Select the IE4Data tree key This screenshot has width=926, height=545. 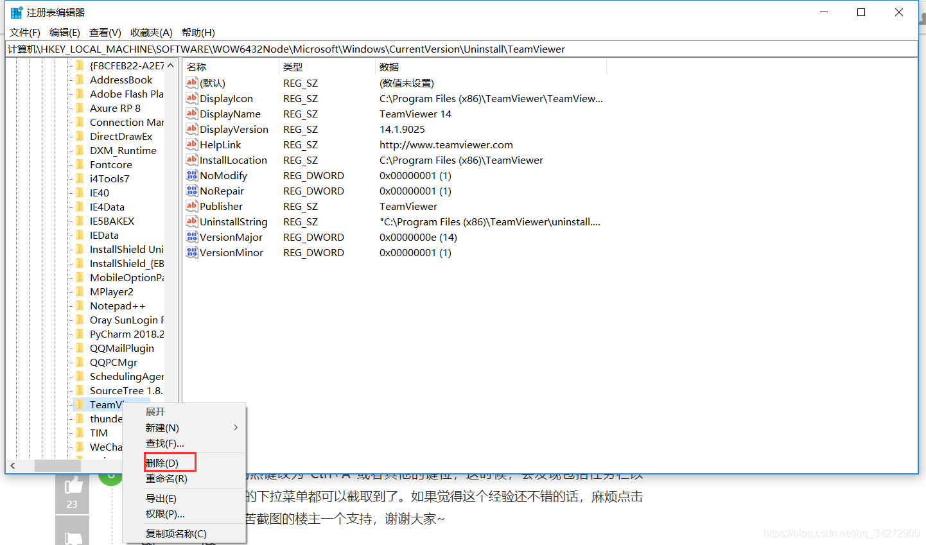107,207
